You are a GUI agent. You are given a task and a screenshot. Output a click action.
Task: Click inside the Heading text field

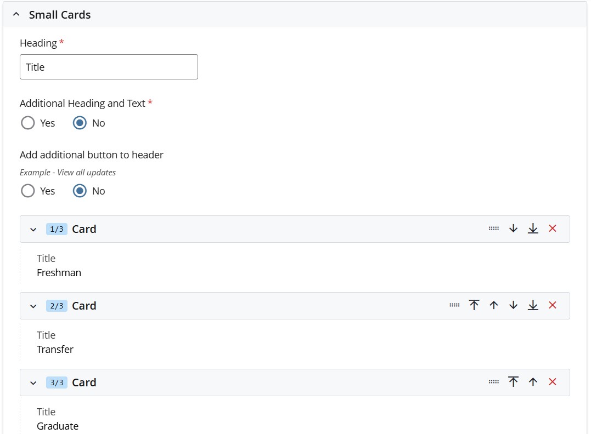108,66
